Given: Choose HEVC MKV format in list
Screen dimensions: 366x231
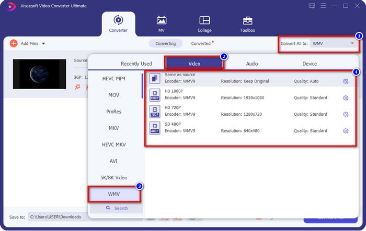Looking at the screenshot, I should click(x=114, y=144).
